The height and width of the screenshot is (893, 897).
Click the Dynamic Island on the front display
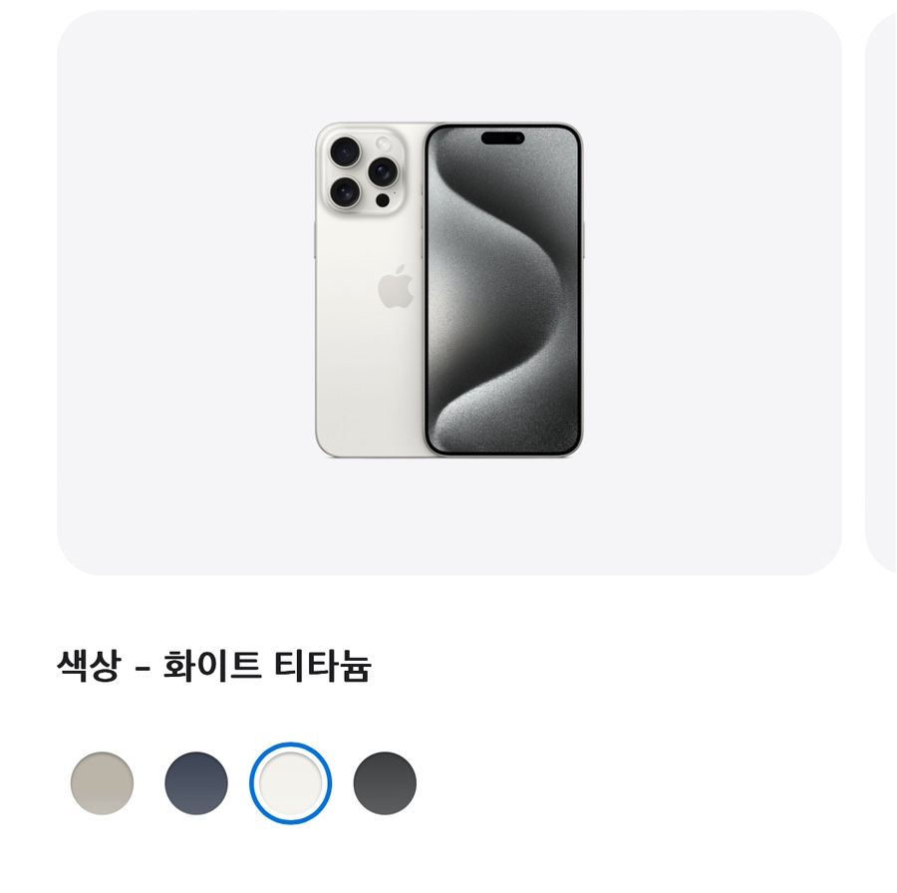pos(502,138)
